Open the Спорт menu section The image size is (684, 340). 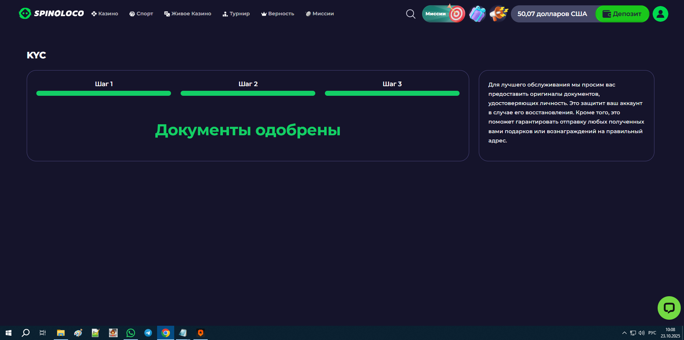pos(141,14)
